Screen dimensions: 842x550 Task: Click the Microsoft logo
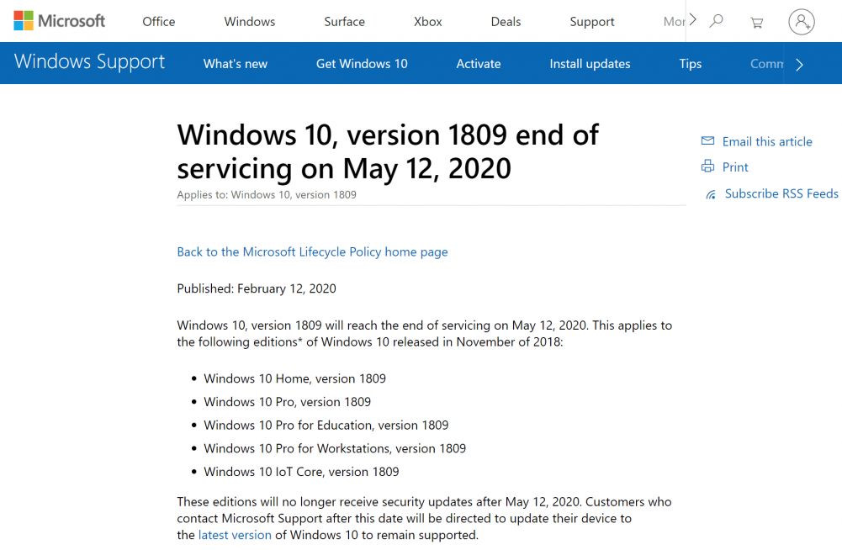[59, 21]
